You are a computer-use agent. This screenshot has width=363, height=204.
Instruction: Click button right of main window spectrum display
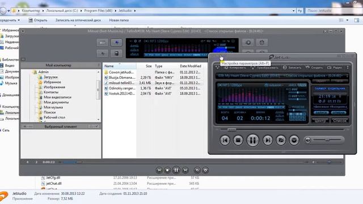(x=248, y=42)
